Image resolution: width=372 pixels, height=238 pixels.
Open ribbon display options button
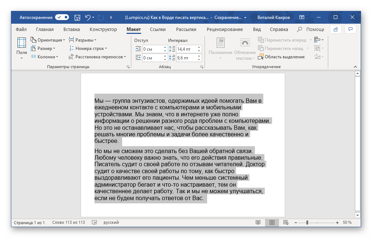coord(302,17)
